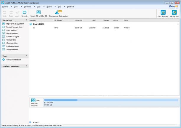Click the Disk1 icon in the disk map

point(33,100)
